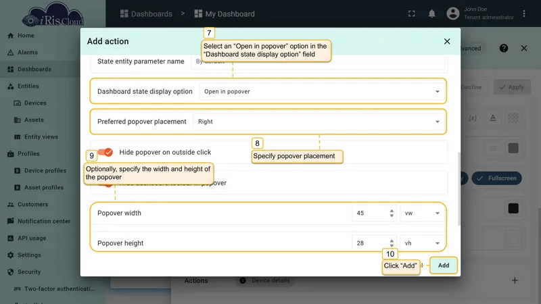This screenshot has height=304, width=541.
Task: Click Dashboards breadcrumb link
Action: 146,14
